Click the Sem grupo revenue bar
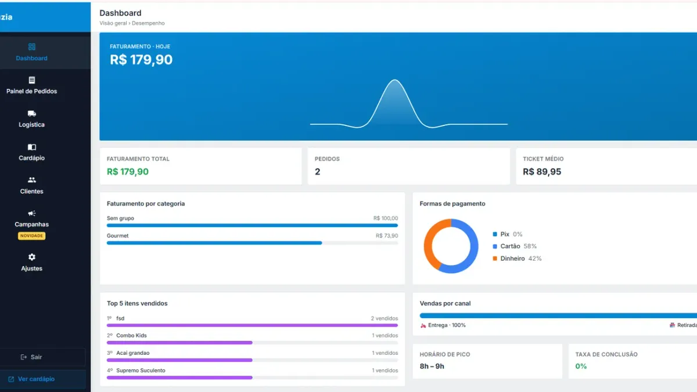 [252, 225]
